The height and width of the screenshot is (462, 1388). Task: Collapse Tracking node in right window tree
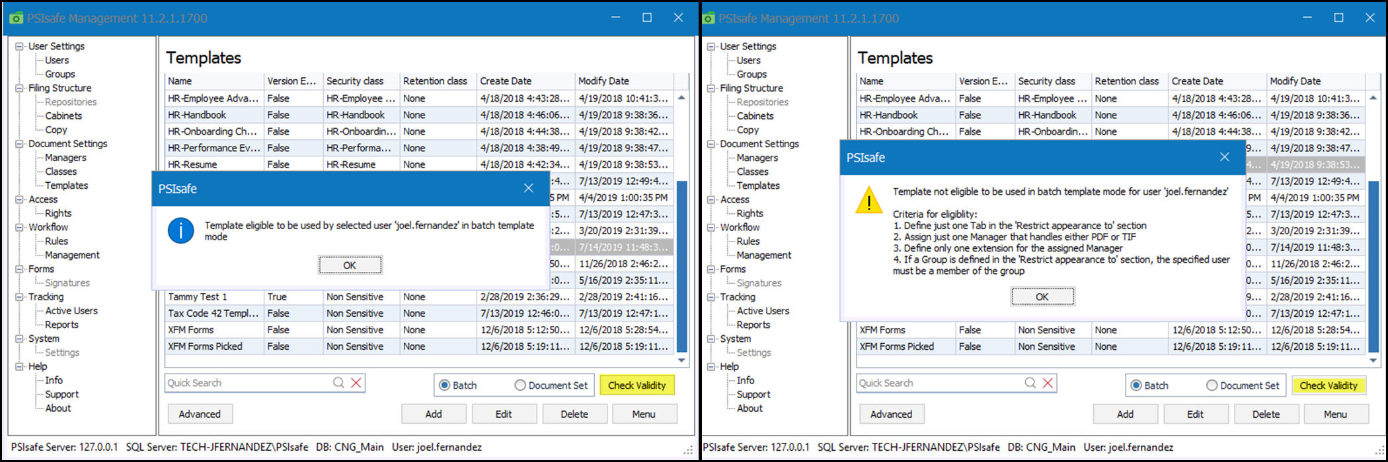(x=711, y=297)
